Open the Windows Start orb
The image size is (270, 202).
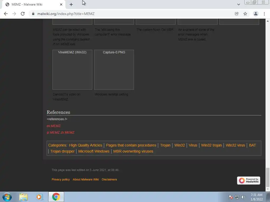pyautogui.click(x=7, y=197)
